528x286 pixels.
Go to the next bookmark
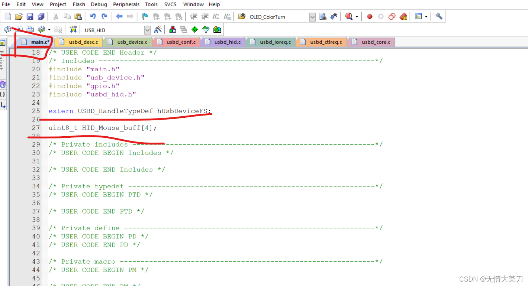click(167, 17)
